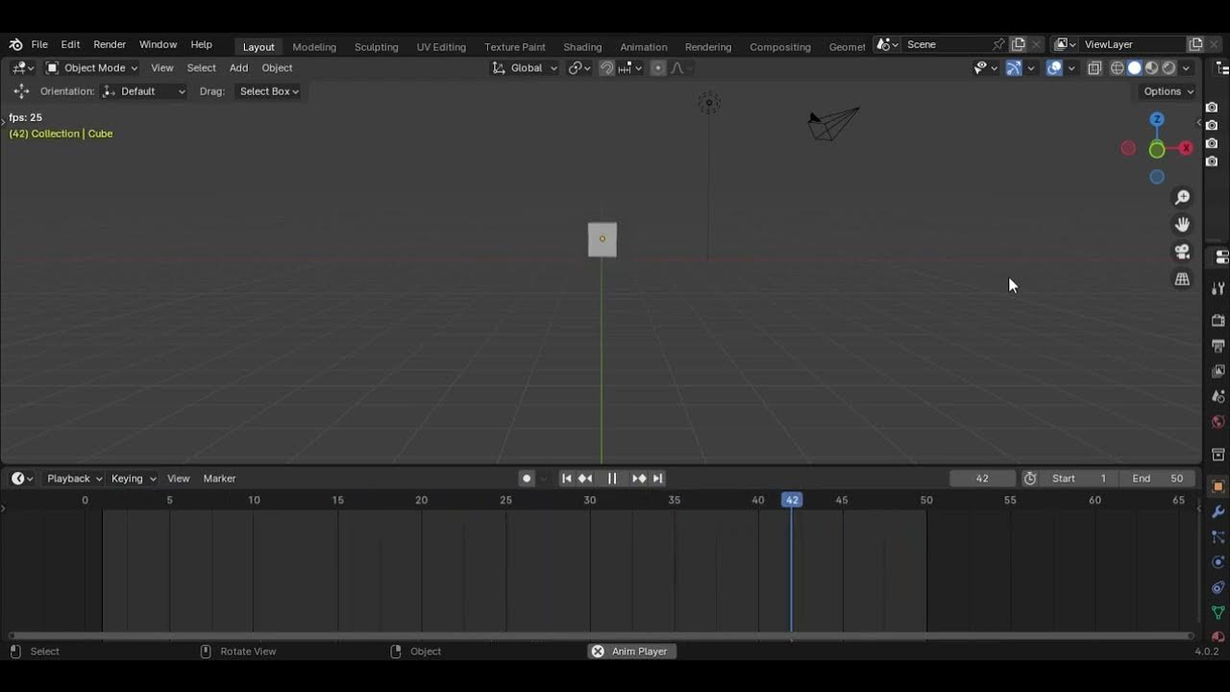Switch to the Texture Paint workspace tab
This screenshot has width=1230, height=692.
(x=514, y=47)
